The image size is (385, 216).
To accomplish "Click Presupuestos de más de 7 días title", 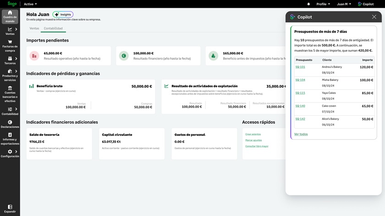I will (x=320, y=32).
